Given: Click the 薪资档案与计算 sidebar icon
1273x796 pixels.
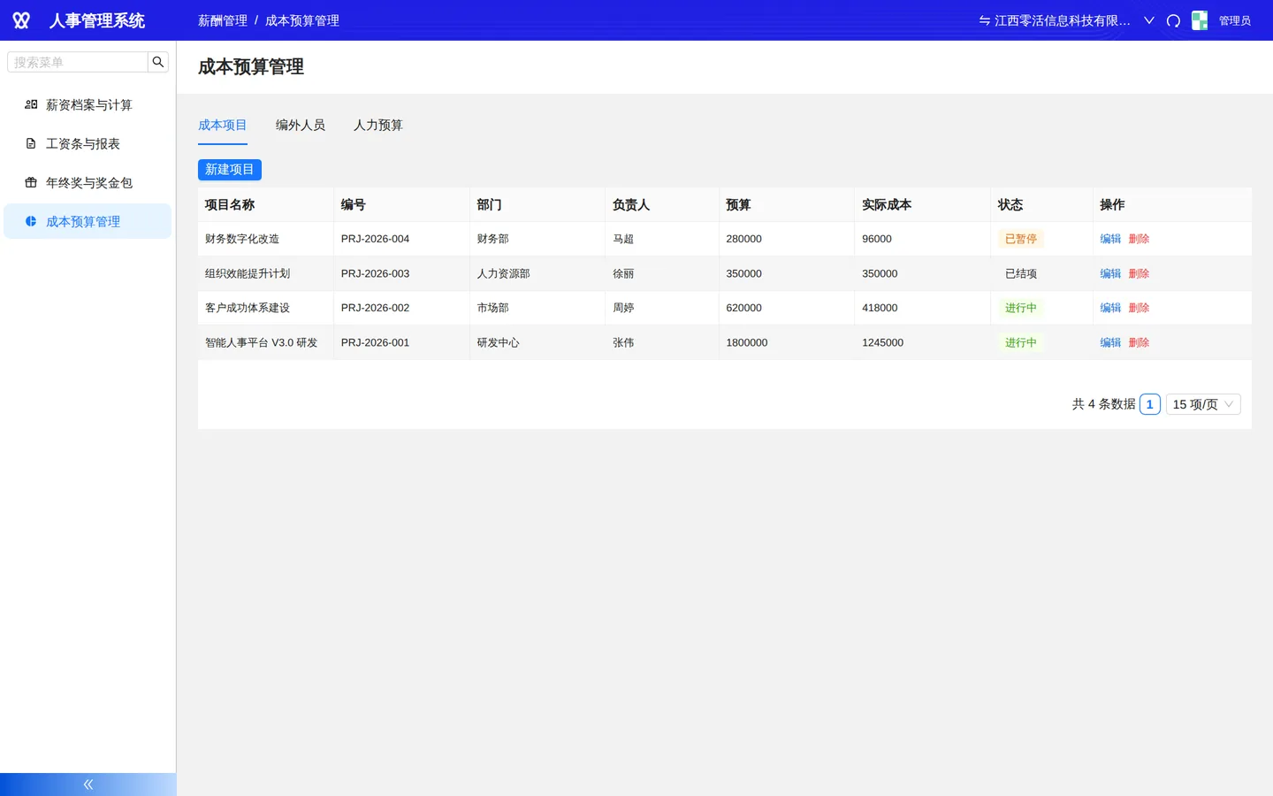Looking at the screenshot, I should pos(31,104).
